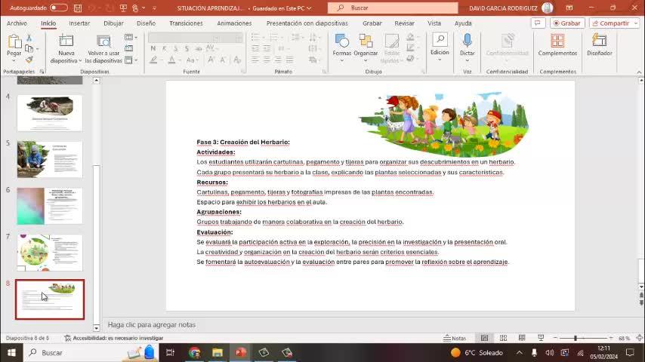
Task: Open the Diseñador pane
Action: 600,45
